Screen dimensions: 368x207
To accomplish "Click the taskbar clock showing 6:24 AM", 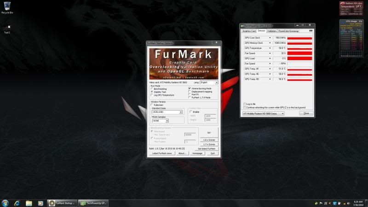I will [x=358, y=203].
